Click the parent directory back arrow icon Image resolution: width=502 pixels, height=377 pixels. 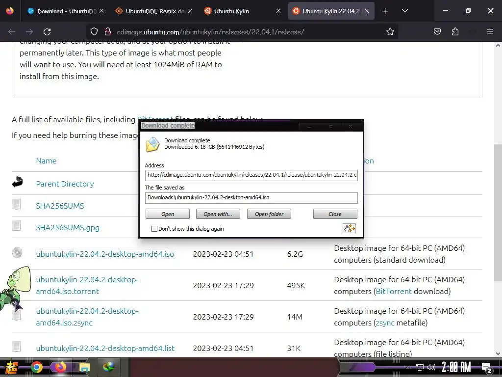pos(17,182)
